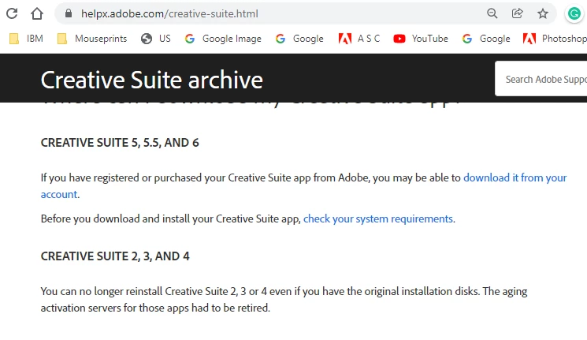Screen dimensions: 587x340
Task: View site security lock icon
Action: (x=68, y=13)
